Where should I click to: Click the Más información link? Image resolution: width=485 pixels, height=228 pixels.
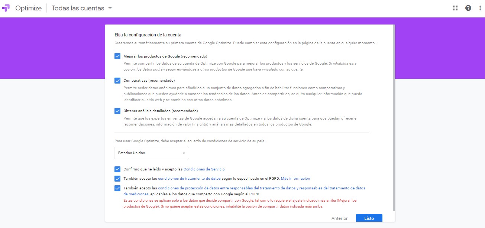coord(295,179)
